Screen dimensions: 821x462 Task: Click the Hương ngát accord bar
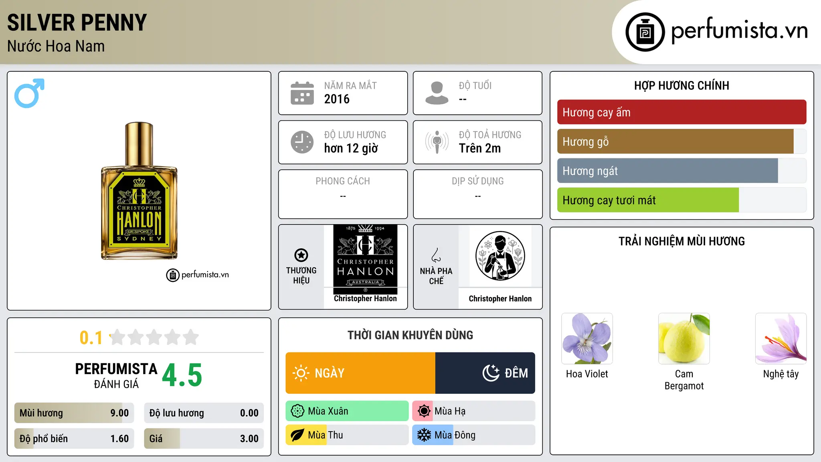coord(681,171)
